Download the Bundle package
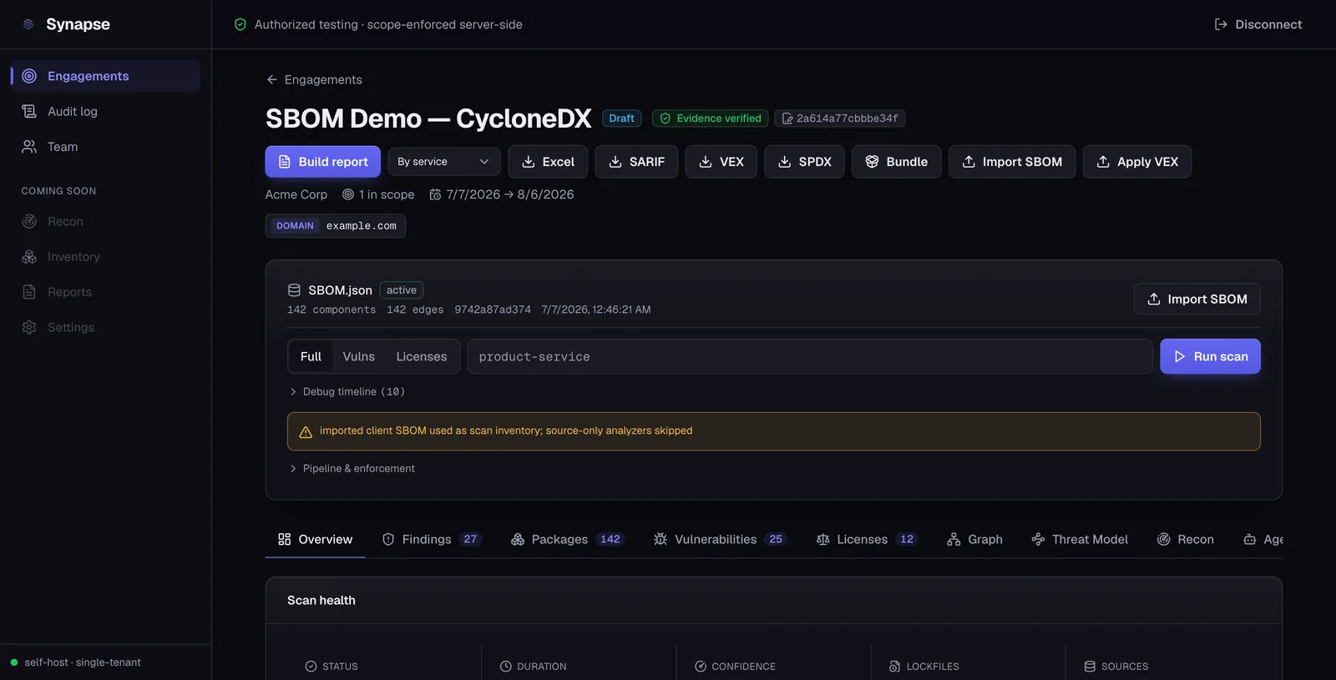The width and height of the screenshot is (1336, 680). pos(896,162)
